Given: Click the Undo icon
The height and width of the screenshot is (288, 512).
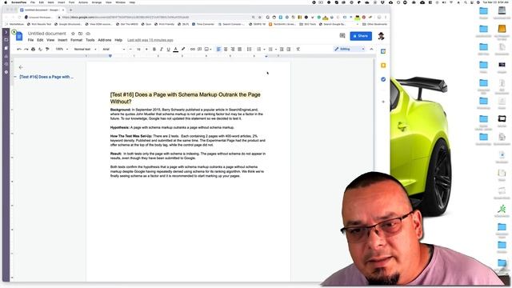Looking at the screenshot, I should click(x=19, y=49).
